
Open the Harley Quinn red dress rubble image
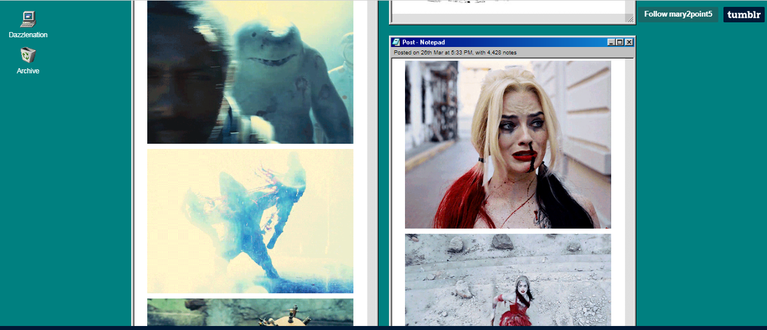(x=508, y=280)
